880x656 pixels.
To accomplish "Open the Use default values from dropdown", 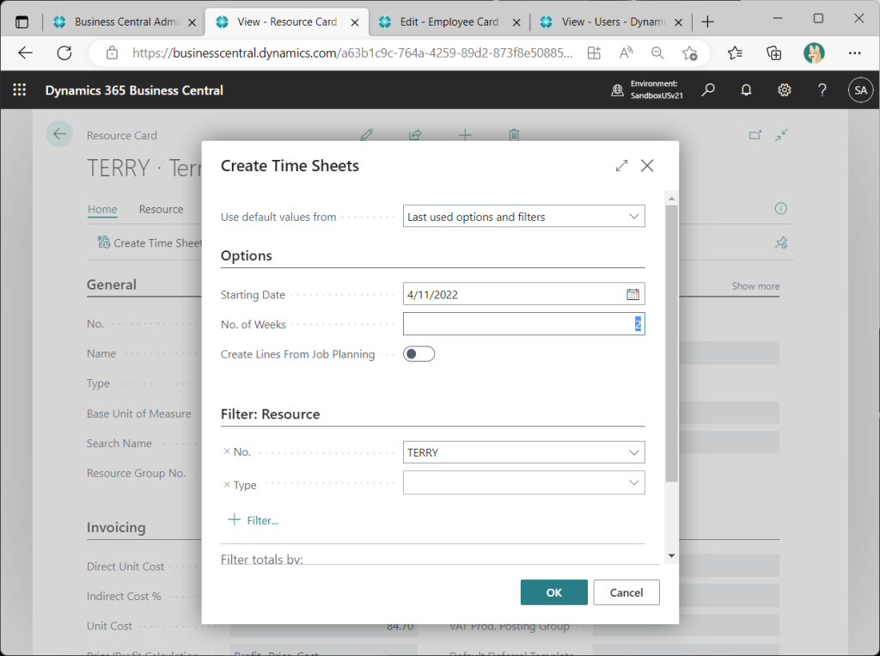I will click(523, 217).
